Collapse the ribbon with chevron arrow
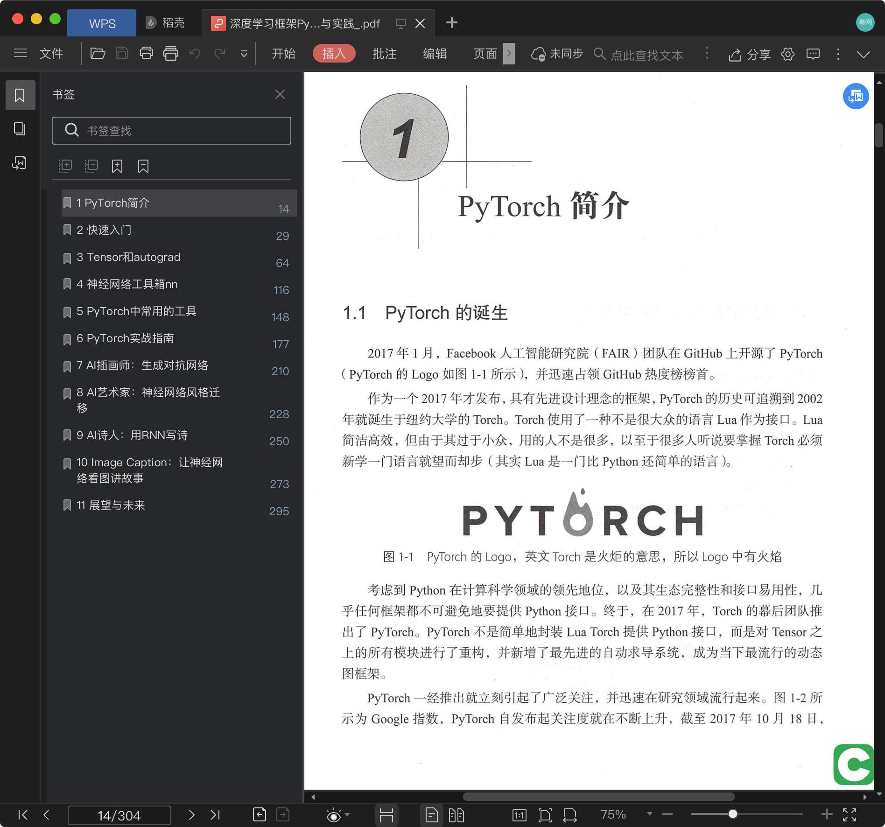Screen dimensions: 885x827 click(x=864, y=54)
